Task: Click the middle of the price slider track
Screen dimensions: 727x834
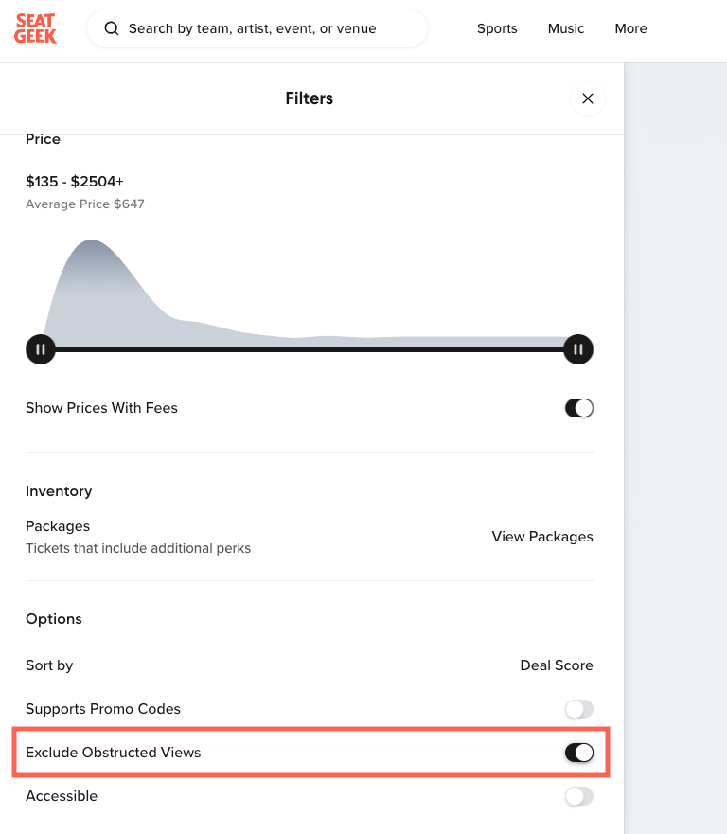Action: (310, 349)
